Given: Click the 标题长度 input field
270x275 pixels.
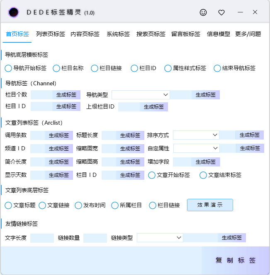Looking at the screenshot, I should tap(109, 135).
